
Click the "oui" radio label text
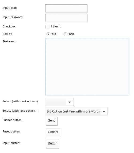click(x=54, y=34)
